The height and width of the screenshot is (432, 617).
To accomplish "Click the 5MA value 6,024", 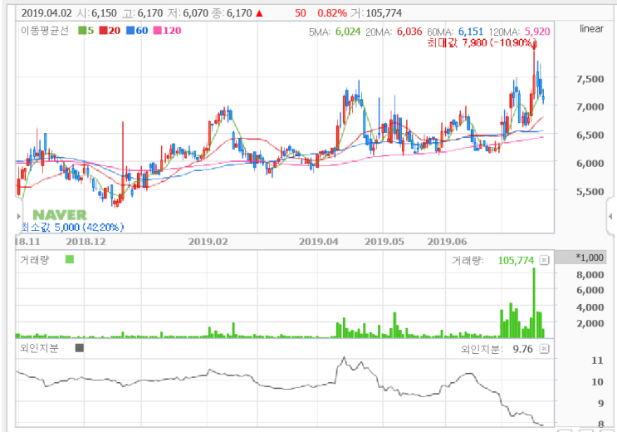I will coord(348,32).
